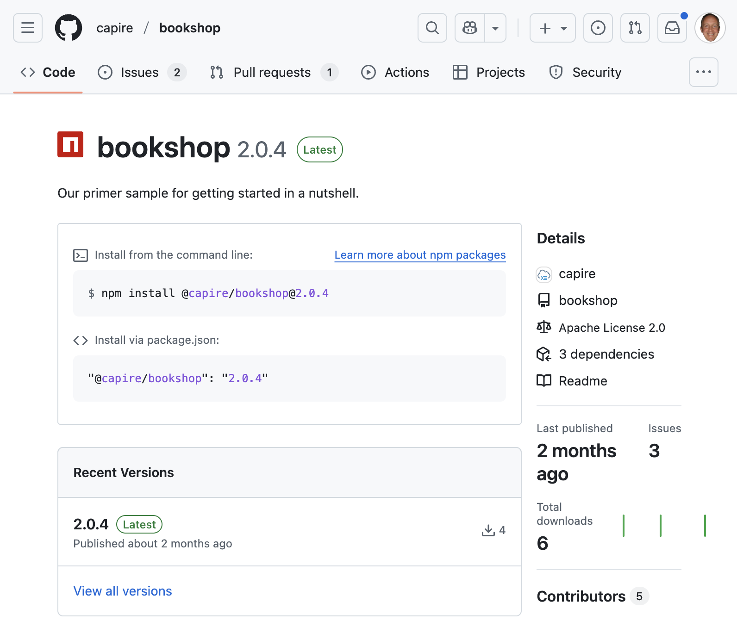Click the Pull requests counter 1

point(330,72)
